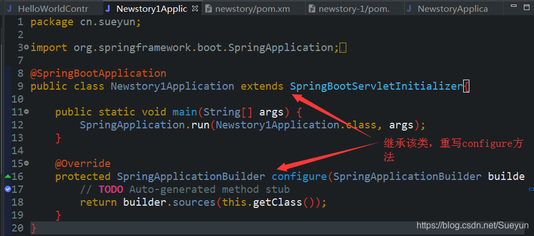
Task: Click the 'extends' keyword
Action: click(x=262, y=86)
